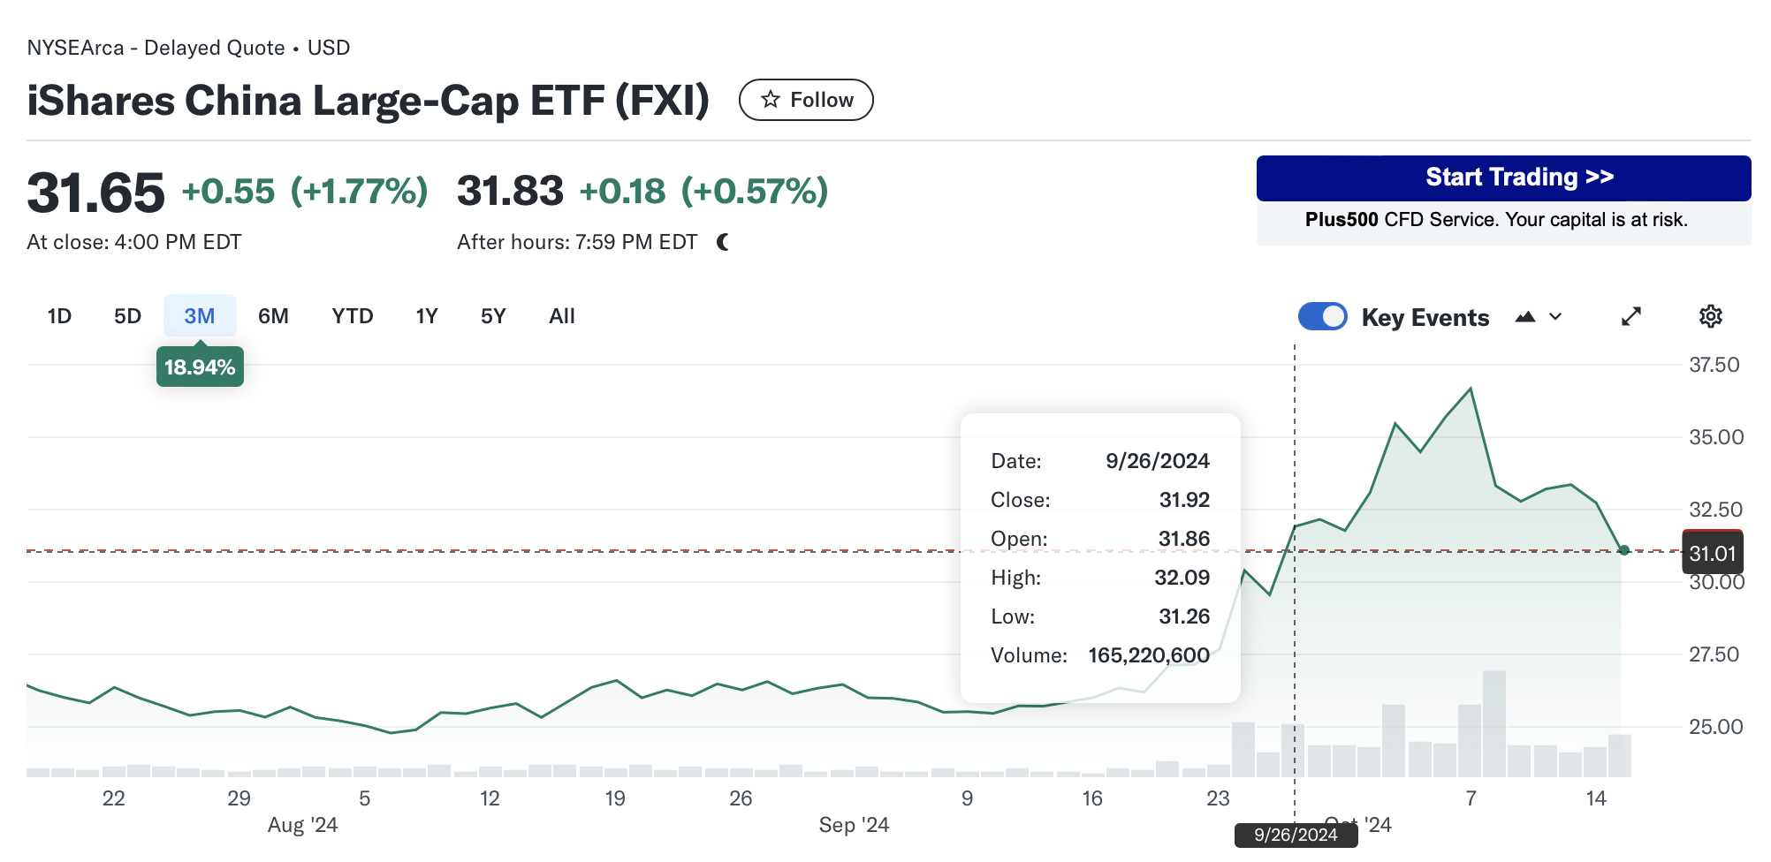Image resolution: width=1771 pixels, height=862 pixels.
Task: Click the 31.01 price marker label
Action: 1712,554
